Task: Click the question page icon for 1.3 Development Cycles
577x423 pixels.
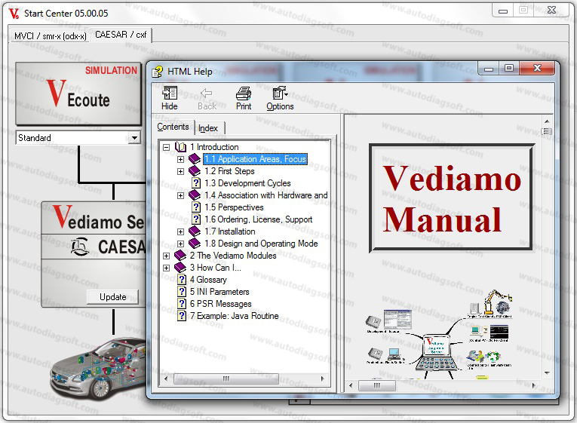Action: tap(196, 183)
